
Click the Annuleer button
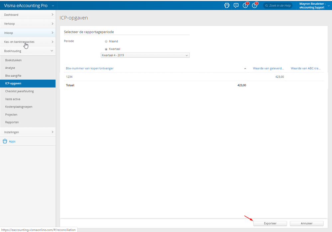tap(306, 223)
